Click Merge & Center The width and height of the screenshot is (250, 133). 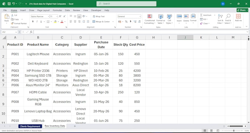pyautogui.click(x=101, y=22)
